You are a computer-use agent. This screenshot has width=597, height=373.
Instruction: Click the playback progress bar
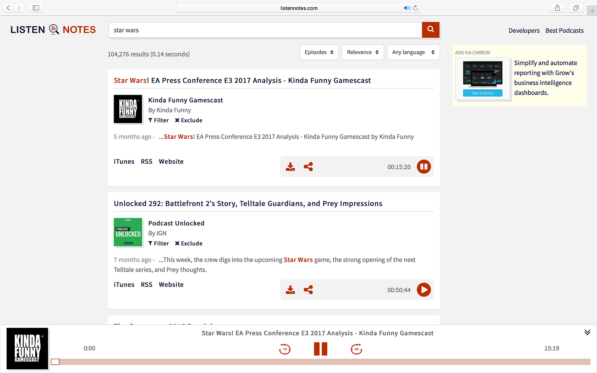321,362
